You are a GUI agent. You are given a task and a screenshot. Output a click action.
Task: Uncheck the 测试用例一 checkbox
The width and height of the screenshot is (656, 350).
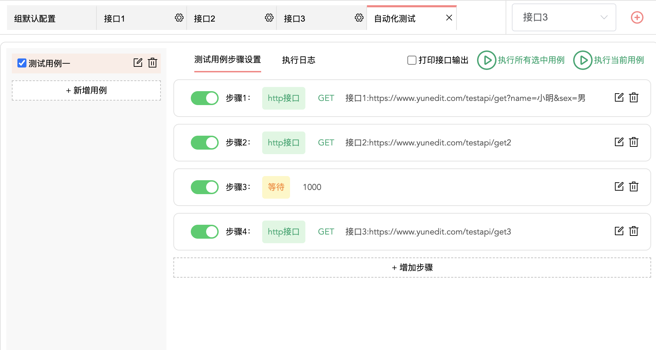point(22,63)
